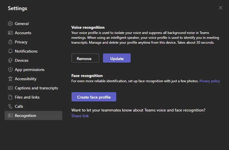
Task: Create face profile
Action: (94, 97)
